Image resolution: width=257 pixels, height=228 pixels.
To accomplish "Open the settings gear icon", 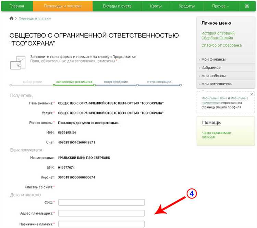I will point(247,6).
